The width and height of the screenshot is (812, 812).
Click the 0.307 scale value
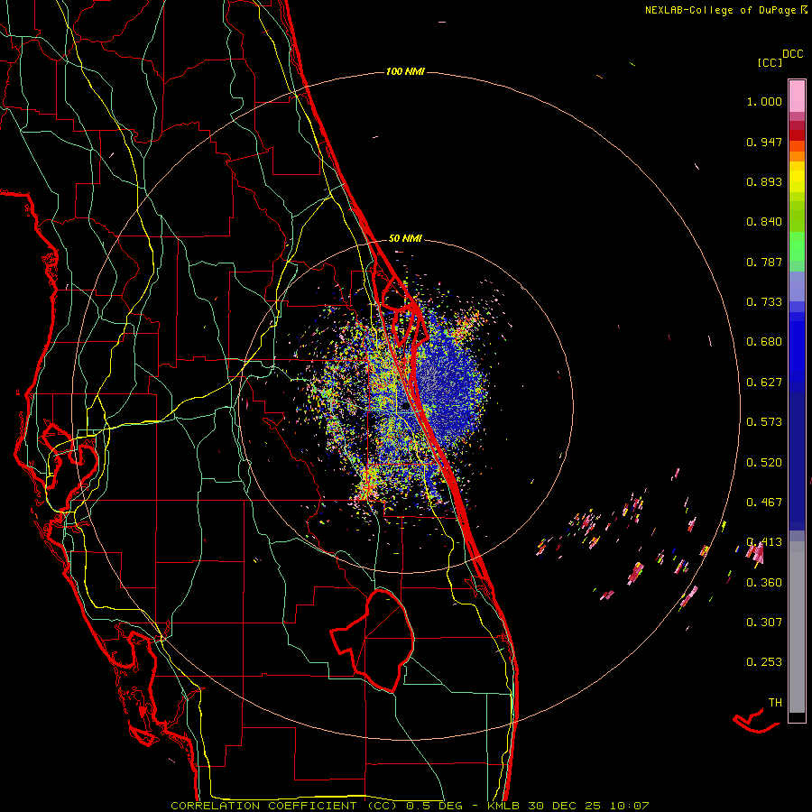tap(764, 623)
